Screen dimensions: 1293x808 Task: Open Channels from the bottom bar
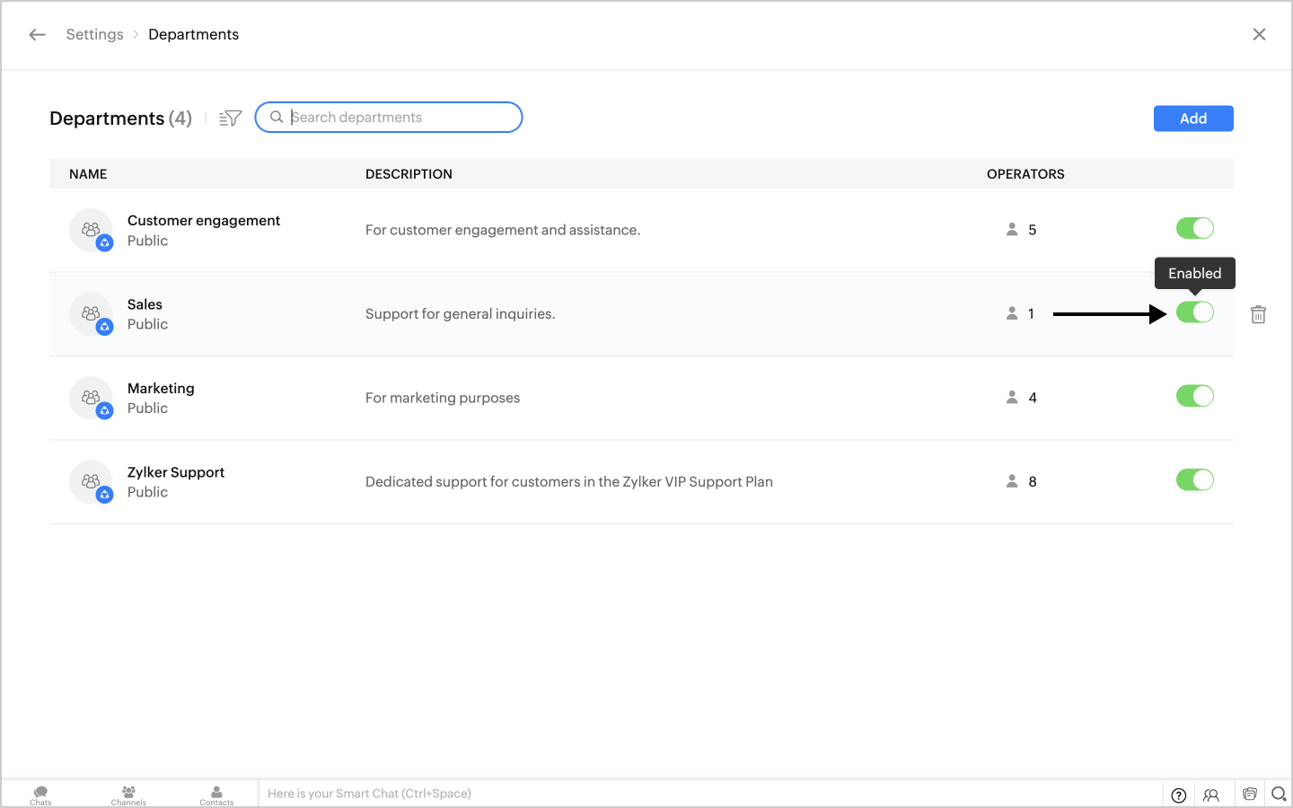(x=128, y=795)
